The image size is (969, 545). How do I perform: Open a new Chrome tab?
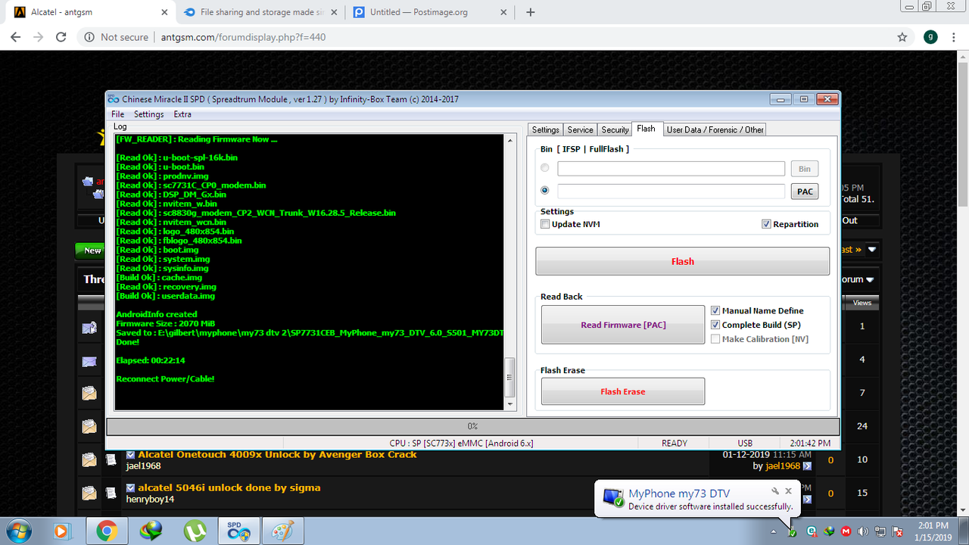click(531, 12)
